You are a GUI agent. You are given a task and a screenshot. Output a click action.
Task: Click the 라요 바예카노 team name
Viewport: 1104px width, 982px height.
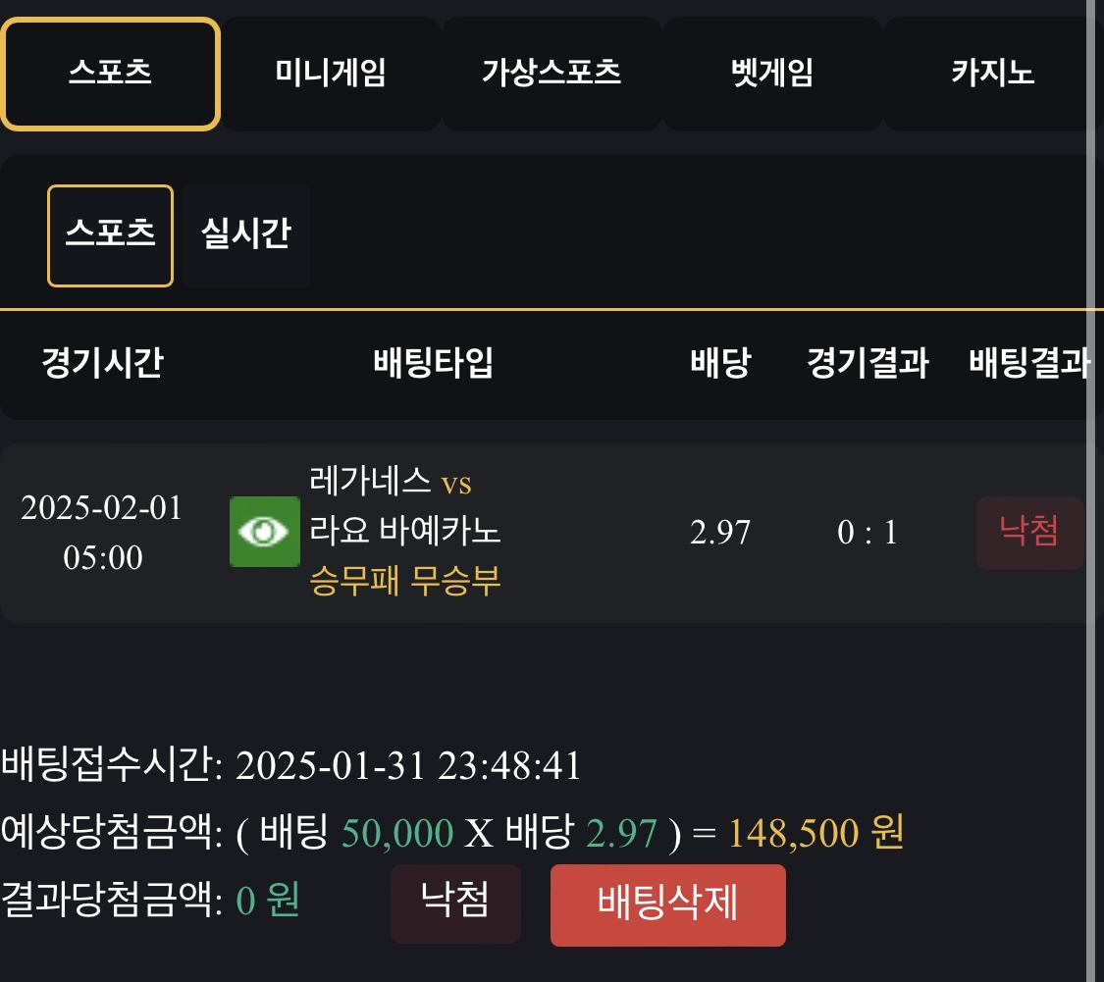tap(404, 531)
